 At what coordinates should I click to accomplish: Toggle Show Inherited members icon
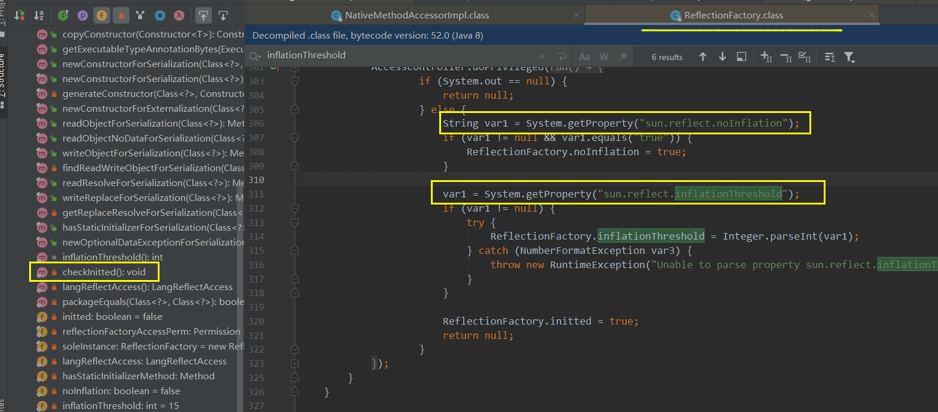64,15
